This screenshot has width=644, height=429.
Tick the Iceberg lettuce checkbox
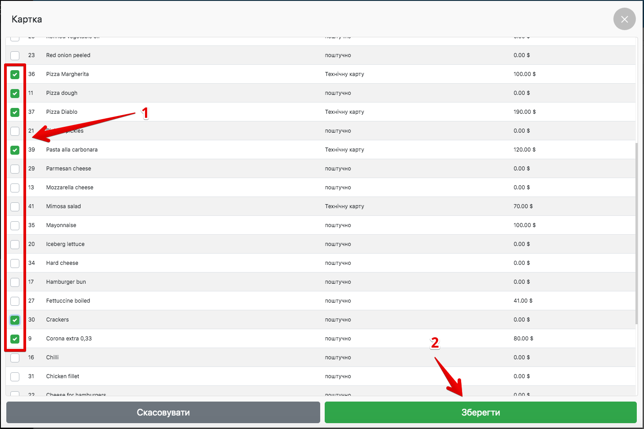tap(15, 245)
